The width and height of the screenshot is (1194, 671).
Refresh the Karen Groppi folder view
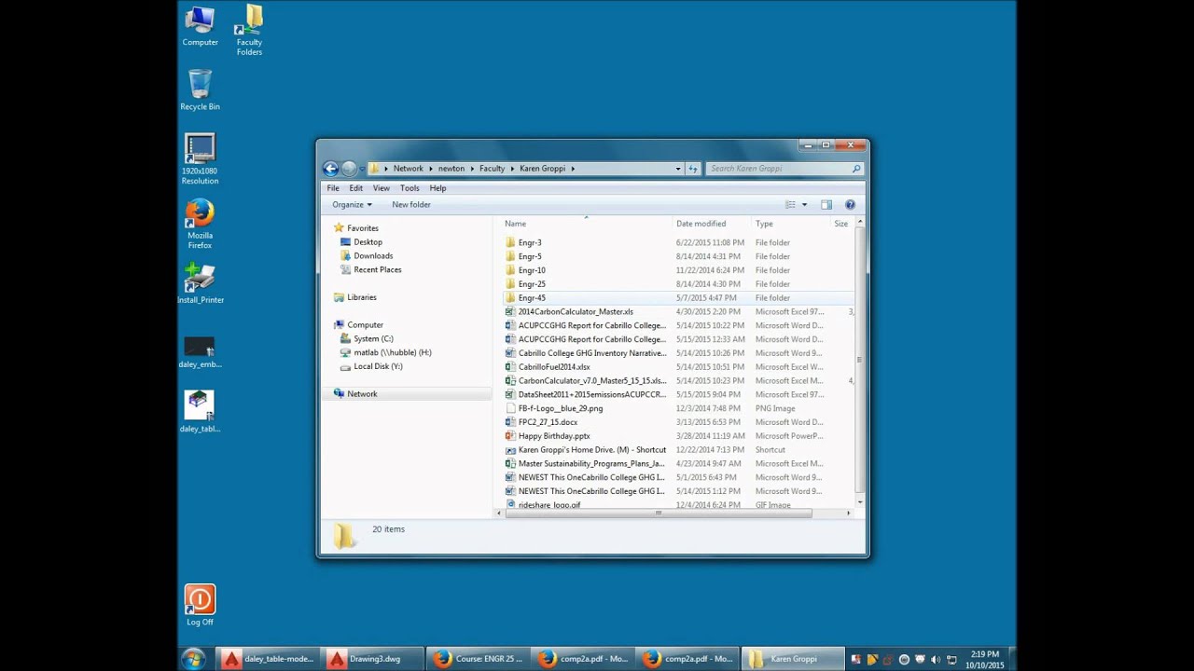[693, 169]
